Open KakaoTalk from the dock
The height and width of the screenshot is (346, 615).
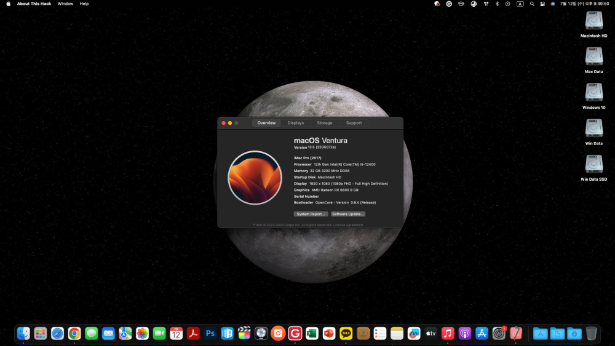(346, 334)
